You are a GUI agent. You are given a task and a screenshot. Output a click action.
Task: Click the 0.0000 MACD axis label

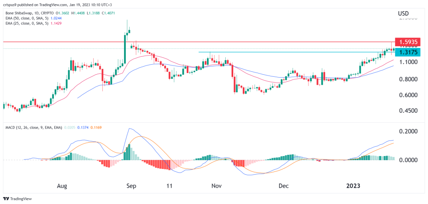tap(408, 160)
